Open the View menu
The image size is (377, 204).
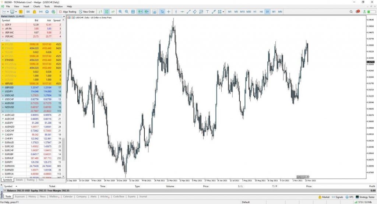click(17, 7)
